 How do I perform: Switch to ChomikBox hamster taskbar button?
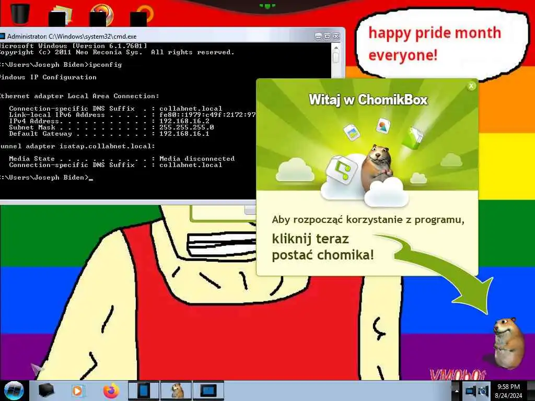pos(176,391)
